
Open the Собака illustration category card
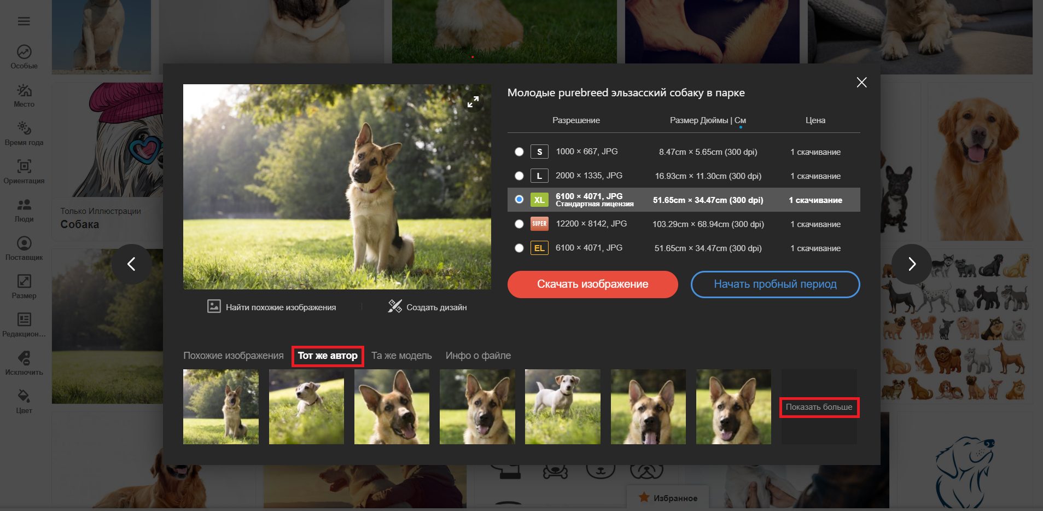coord(108,161)
